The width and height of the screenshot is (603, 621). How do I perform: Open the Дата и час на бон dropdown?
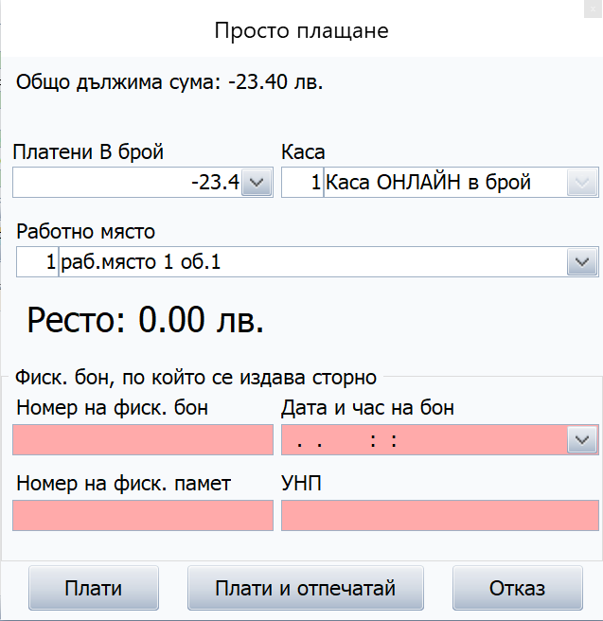(581, 439)
